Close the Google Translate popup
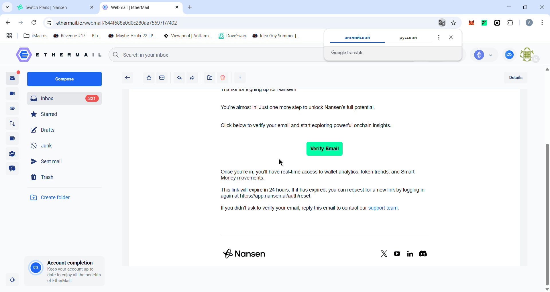 point(451,37)
